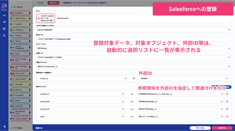235x131 pixels.
Task: Click the footer 保存する button
Action: pyautogui.click(x=222, y=128)
